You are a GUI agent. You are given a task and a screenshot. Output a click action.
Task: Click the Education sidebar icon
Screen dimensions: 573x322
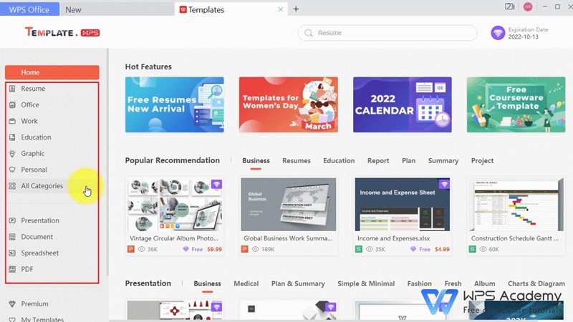12,137
